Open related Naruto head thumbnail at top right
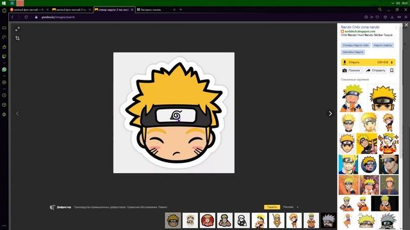Image resolution: width=410 pixels, height=230 pixels. tap(383, 98)
